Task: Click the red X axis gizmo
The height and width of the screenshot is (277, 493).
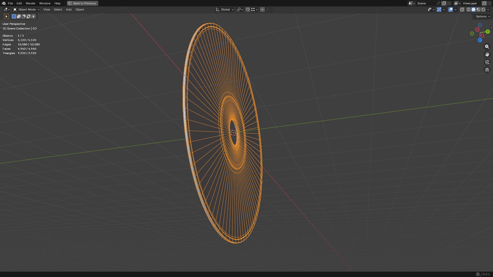Action: click(x=482, y=36)
